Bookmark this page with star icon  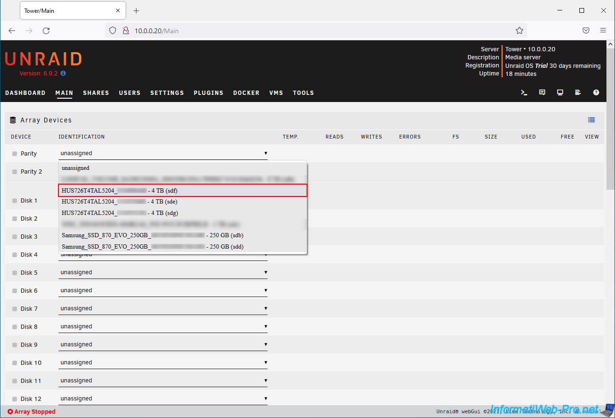[x=519, y=30]
